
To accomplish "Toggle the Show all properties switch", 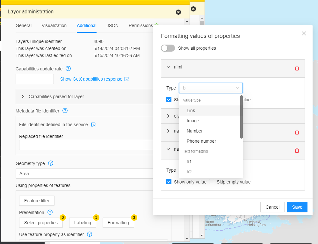I will tap(168, 48).
